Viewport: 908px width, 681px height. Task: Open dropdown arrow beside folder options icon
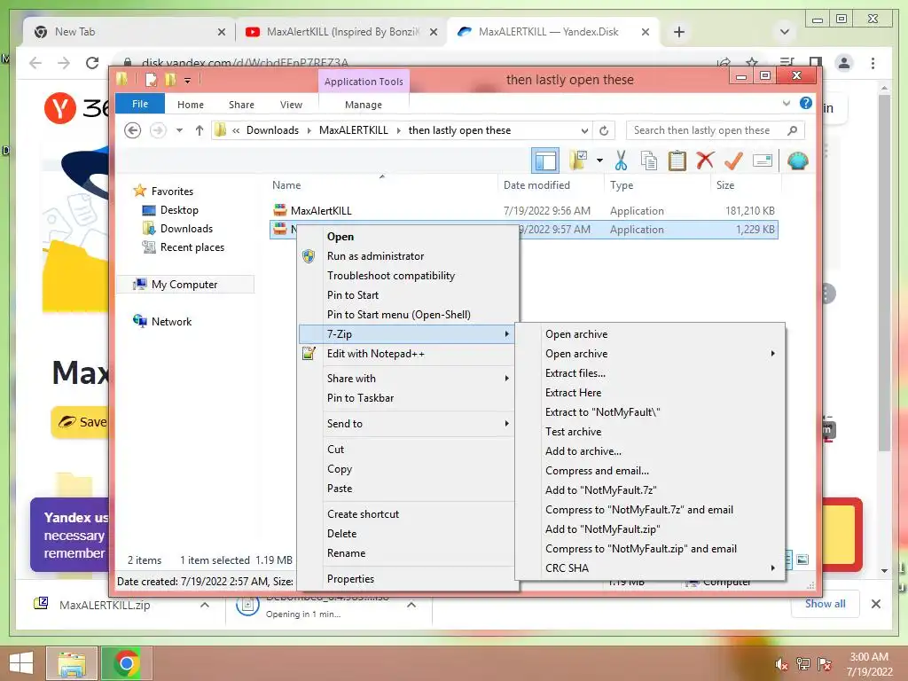tap(599, 160)
